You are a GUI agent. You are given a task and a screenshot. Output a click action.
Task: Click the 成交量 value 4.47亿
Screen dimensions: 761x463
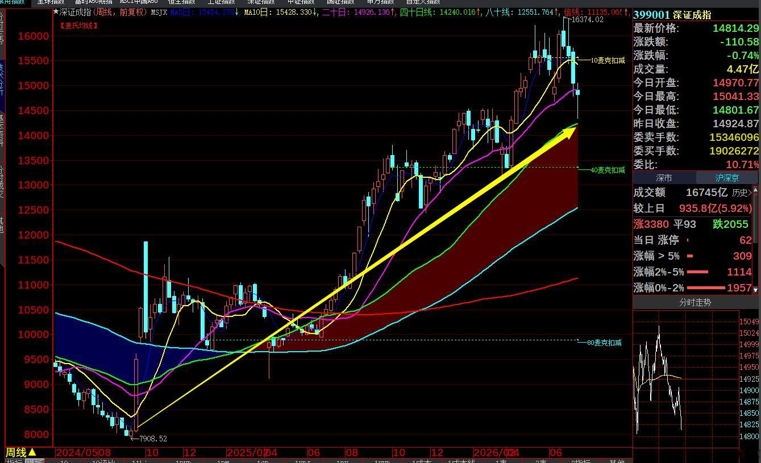743,69
